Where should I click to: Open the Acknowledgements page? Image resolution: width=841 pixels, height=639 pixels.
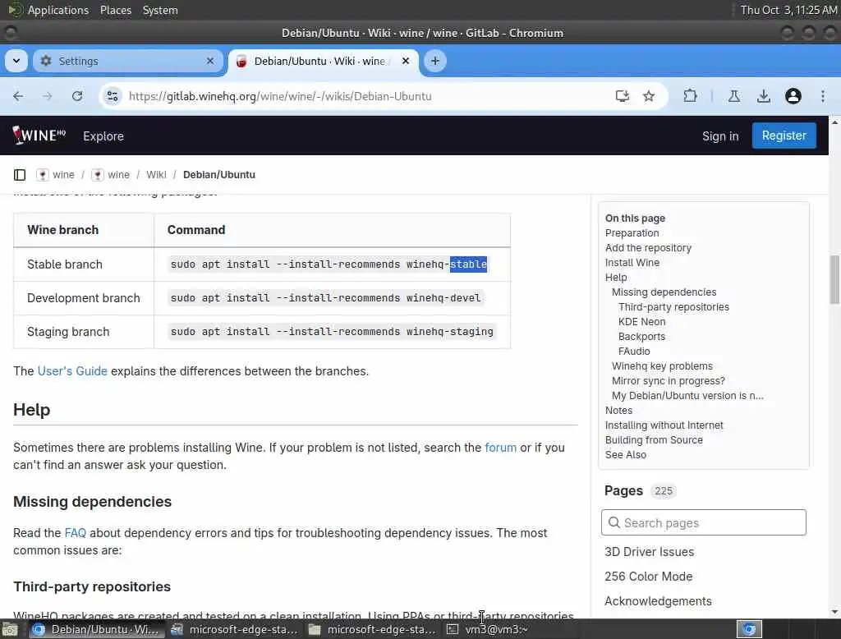(658, 601)
